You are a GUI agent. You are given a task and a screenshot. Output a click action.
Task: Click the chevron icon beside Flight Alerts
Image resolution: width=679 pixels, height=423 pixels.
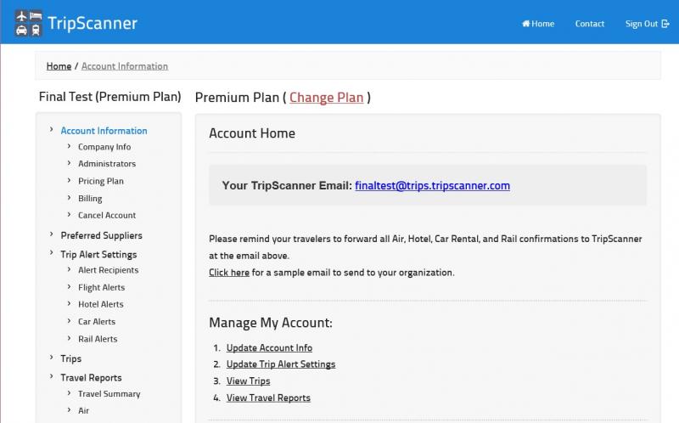pos(69,286)
